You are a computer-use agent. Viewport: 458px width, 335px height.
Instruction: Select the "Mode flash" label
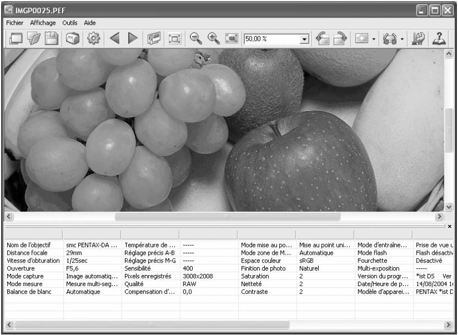(372, 252)
